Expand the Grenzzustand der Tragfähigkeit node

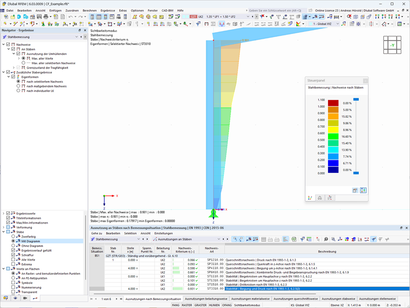(x=14, y=67)
